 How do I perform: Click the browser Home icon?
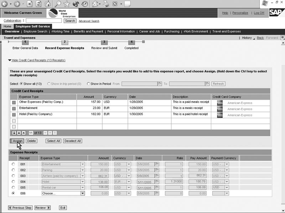tap(48, 4)
